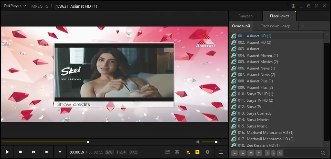Select playlist item 005. Asianet Movies (2)
The image size is (331, 159).
[x=276, y=62]
